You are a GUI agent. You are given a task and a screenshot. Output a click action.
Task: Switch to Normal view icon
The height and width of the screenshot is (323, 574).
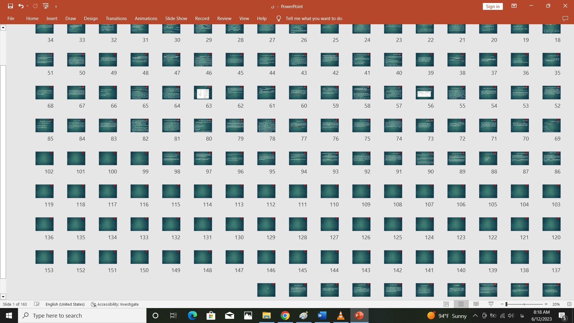[446, 304]
